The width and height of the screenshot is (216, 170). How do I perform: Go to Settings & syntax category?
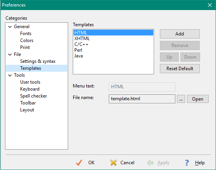(x=38, y=61)
